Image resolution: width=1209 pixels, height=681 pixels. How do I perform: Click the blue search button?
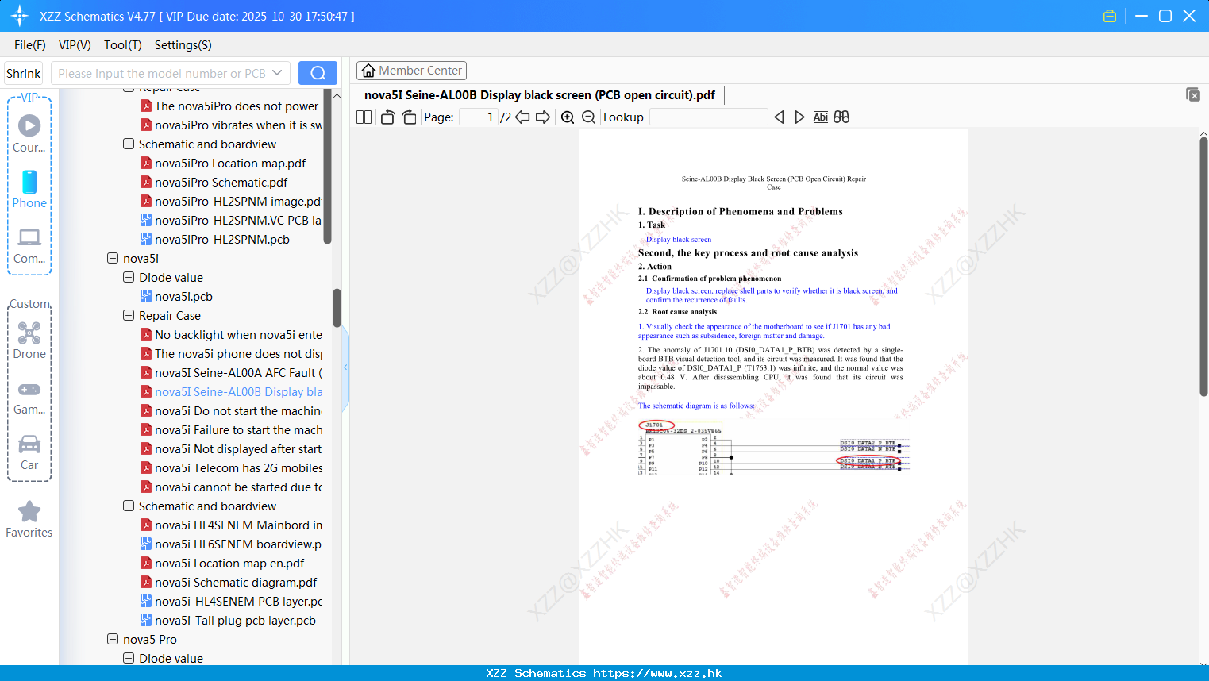tap(318, 73)
